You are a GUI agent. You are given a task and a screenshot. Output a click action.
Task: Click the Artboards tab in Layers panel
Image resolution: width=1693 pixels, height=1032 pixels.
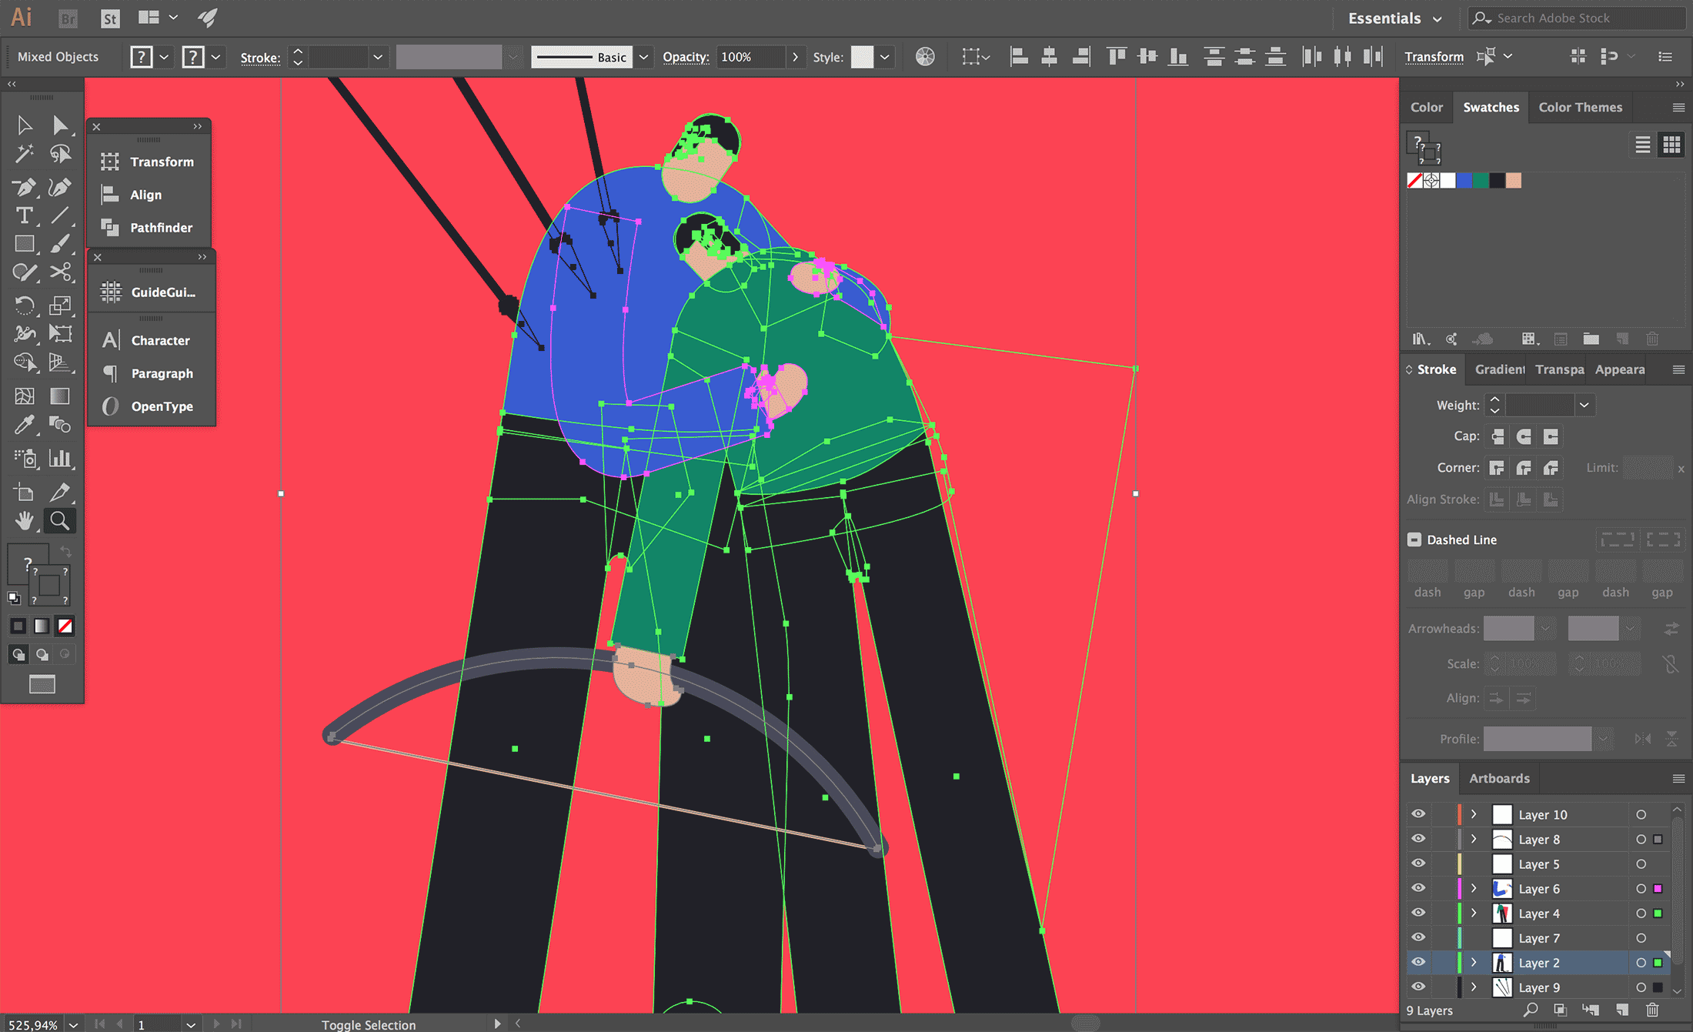[1497, 778]
